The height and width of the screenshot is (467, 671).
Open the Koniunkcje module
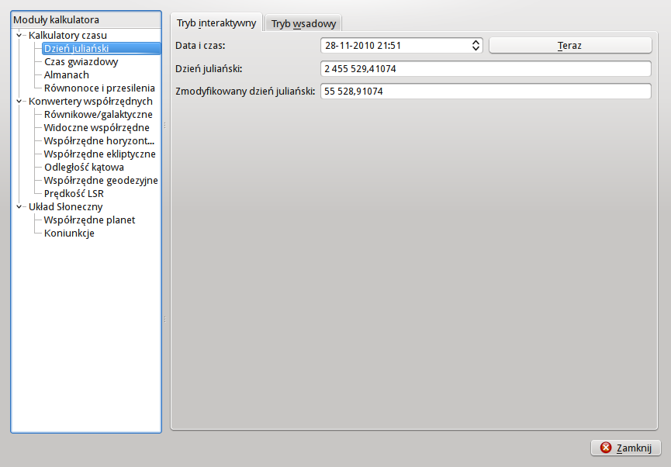(x=69, y=233)
